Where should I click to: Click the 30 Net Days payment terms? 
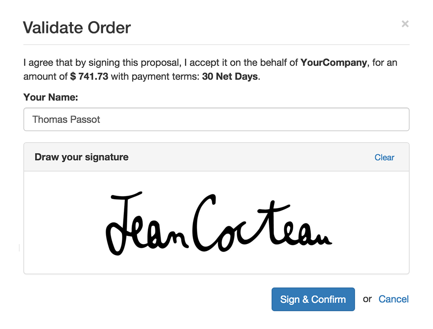click(x=229, y=77)
